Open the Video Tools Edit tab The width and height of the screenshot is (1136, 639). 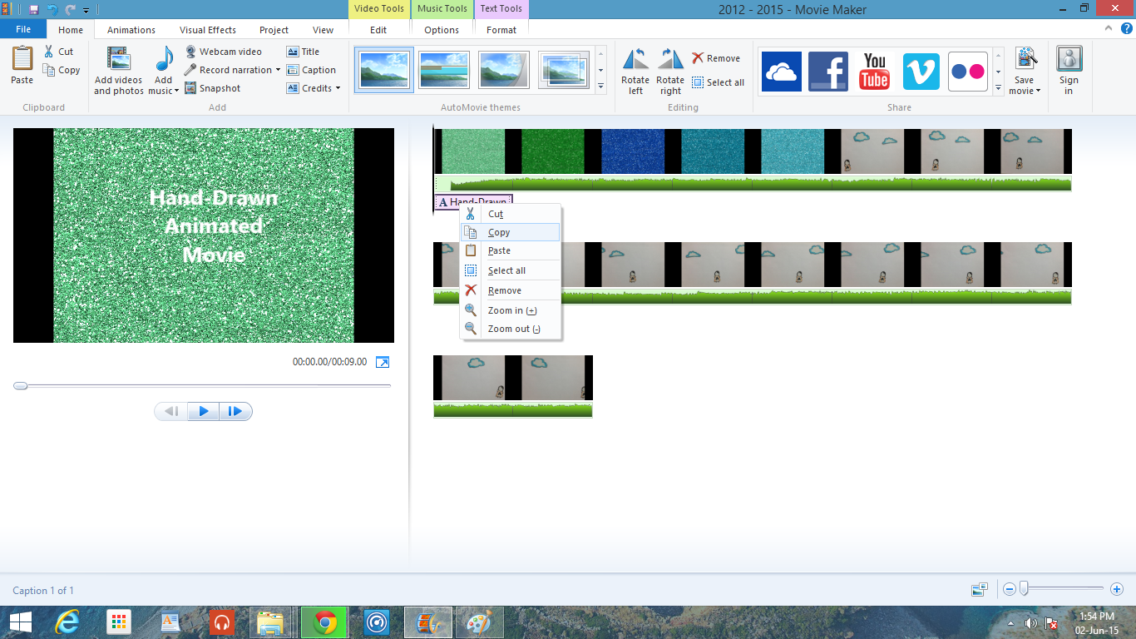click(x=378, y=30)
